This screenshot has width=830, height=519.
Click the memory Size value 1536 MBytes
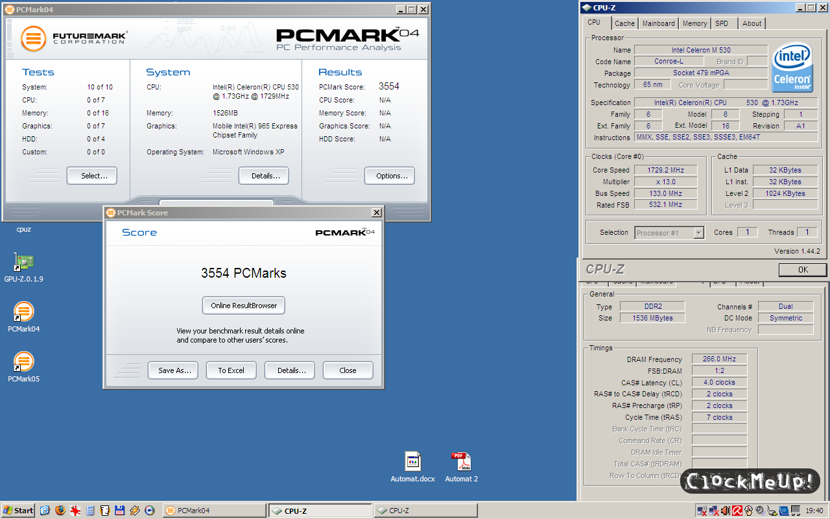point(652,318)
